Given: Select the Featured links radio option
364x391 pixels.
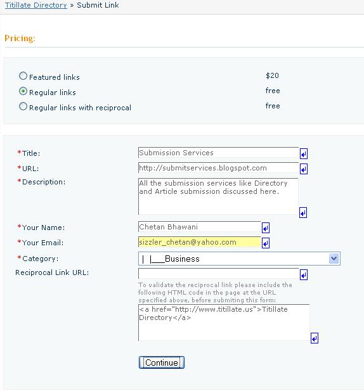Looking at the screenshot, I should (23, 76).
